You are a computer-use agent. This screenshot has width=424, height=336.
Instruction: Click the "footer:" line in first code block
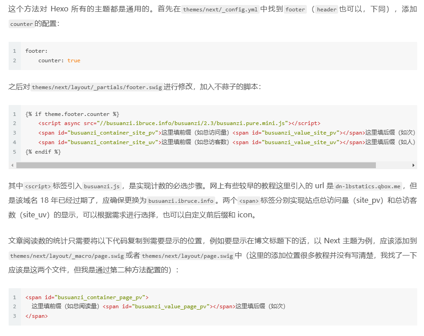coord(36,51)
